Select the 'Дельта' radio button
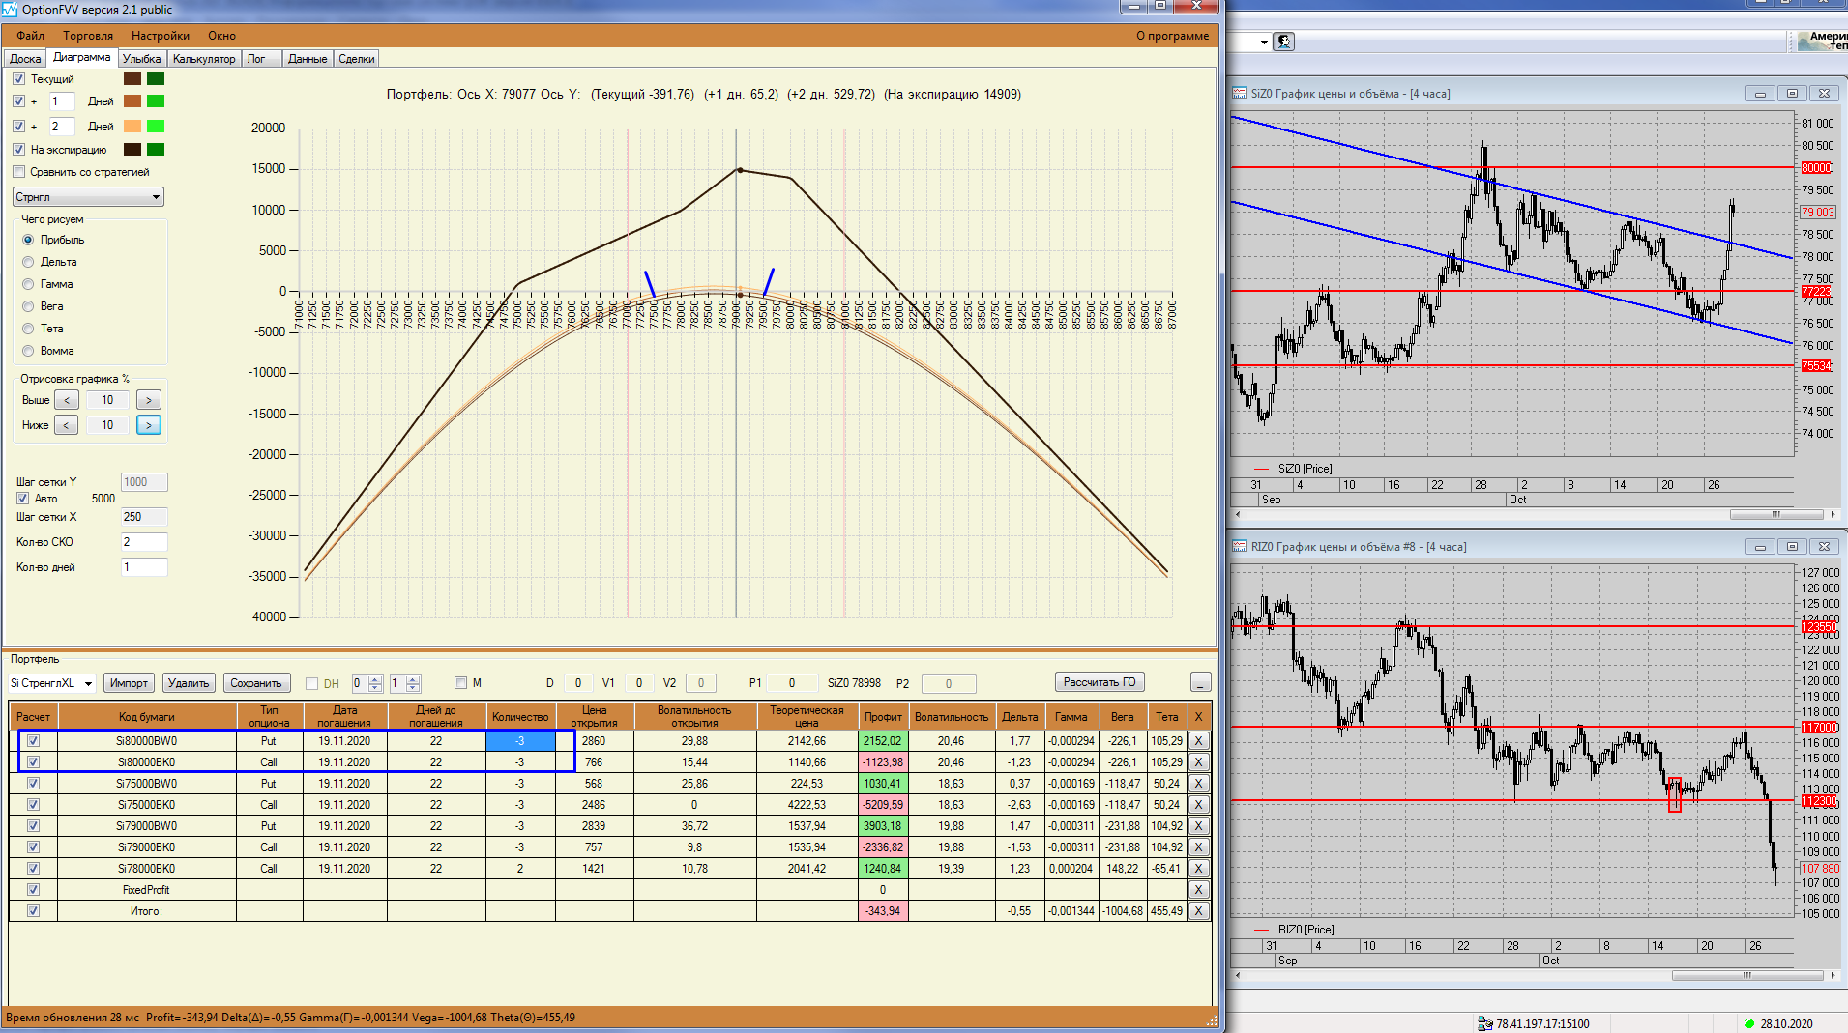The height and width of the screenshot is (1033, 1848). (x=28, y=262)
